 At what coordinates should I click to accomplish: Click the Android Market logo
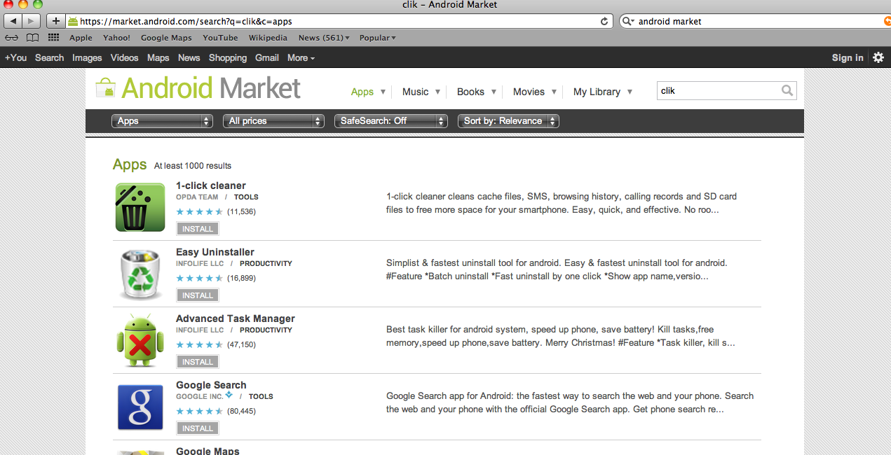198,89
